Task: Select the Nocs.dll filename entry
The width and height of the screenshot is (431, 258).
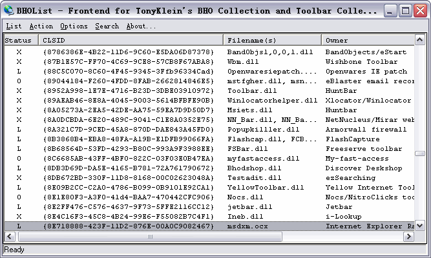Action: click(x=245, y=197)
